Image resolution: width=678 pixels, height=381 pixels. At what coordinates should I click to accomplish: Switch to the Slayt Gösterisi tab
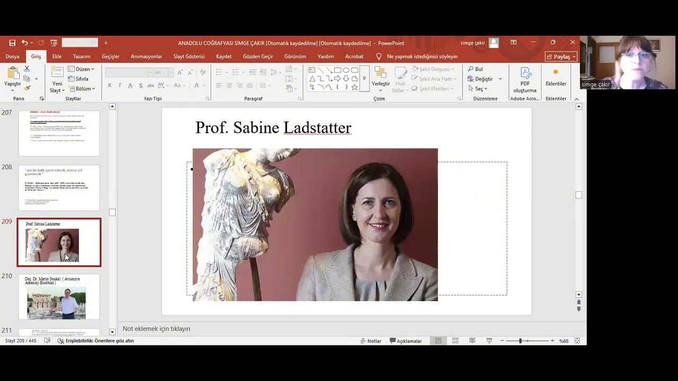[x=189, y=57]
